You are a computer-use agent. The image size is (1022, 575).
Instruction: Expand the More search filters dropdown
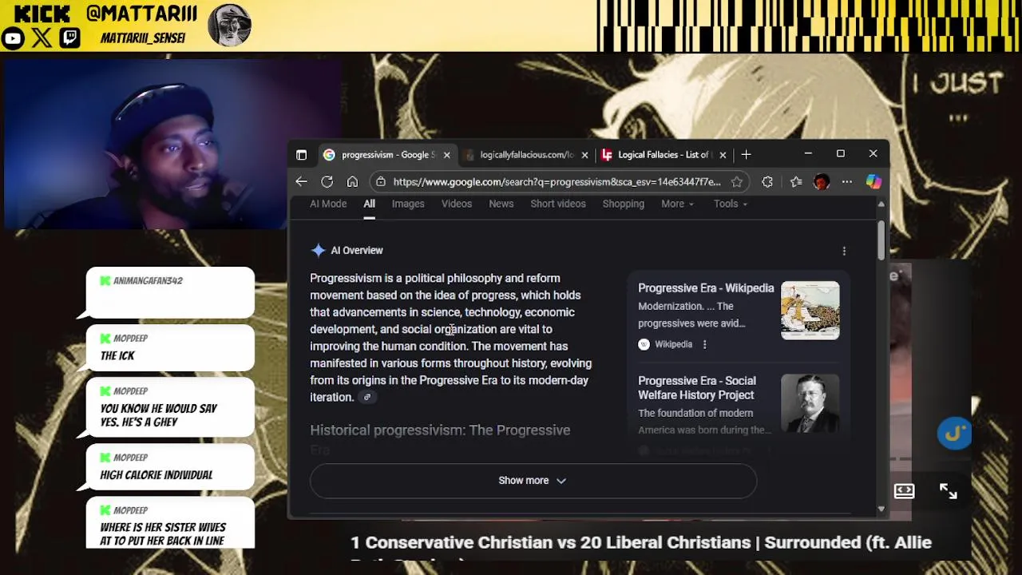click(x=677, y=204)
